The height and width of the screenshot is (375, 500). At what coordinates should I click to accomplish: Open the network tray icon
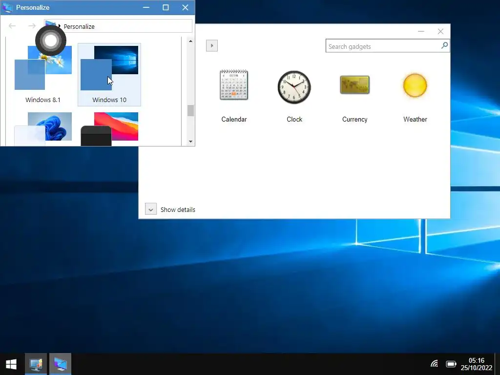pos(434,364)
